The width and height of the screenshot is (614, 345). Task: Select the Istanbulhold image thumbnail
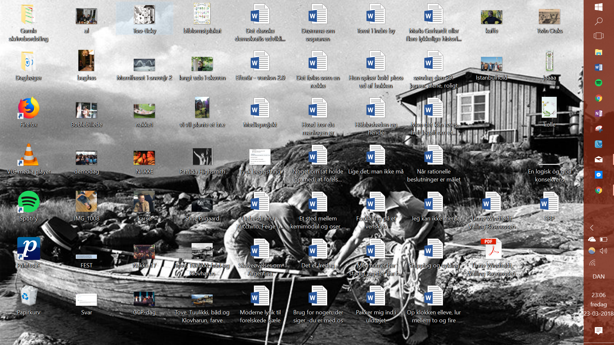pyautogui.click(x=492, y=65)
